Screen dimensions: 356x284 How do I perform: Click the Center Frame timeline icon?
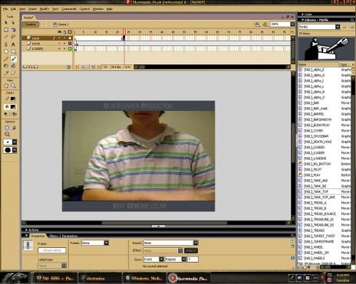(x=77, y=67)
